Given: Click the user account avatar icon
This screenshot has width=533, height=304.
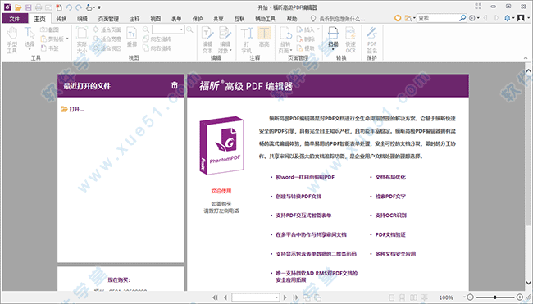Looking at the screenshot, I should pyautogui.click(x=521, y=18).
